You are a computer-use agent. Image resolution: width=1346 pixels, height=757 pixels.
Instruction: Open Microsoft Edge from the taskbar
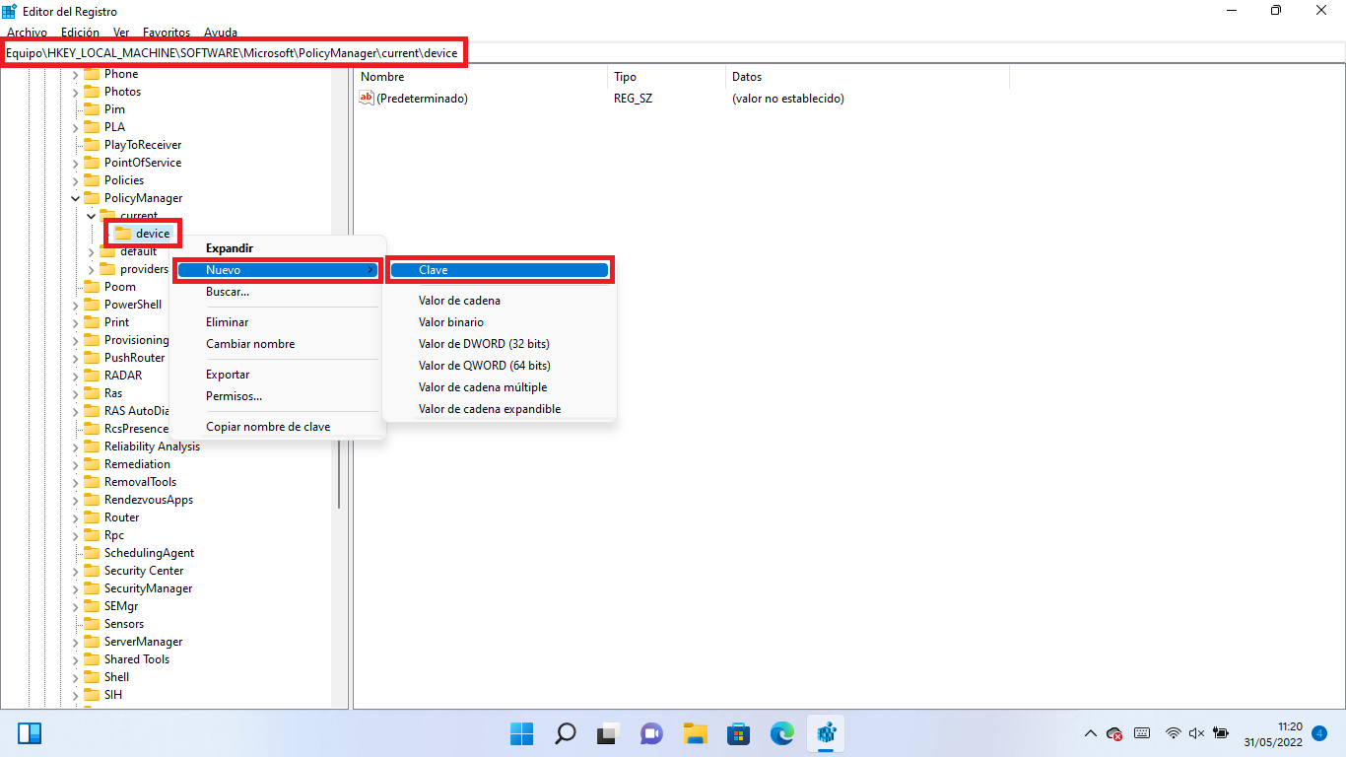point(782,733)
